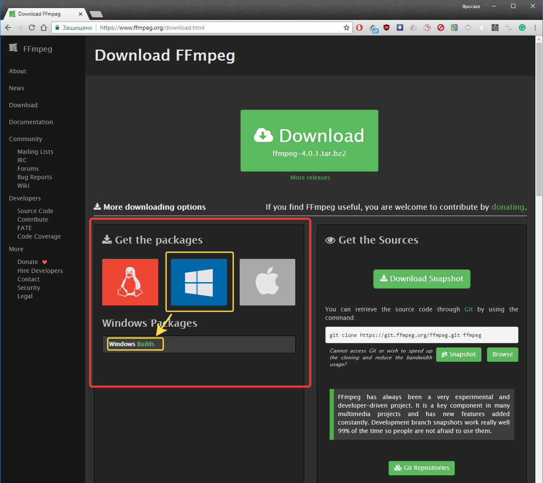Open the Community section in the sidebar
Screen dimensions: 543x483
(x=25, y=139)
